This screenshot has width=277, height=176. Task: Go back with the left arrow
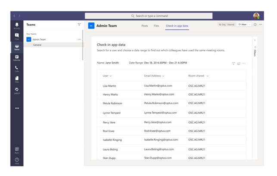14,16
